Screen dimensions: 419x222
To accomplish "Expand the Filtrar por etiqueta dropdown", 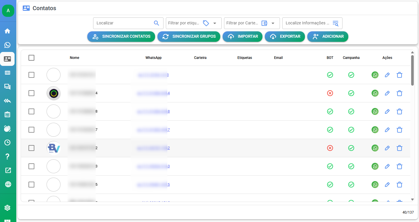I will click(215, 23).
